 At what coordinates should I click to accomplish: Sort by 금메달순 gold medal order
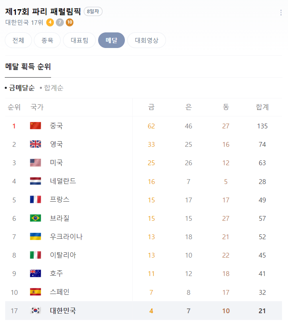pyautogui.click(x=22, y=88)
